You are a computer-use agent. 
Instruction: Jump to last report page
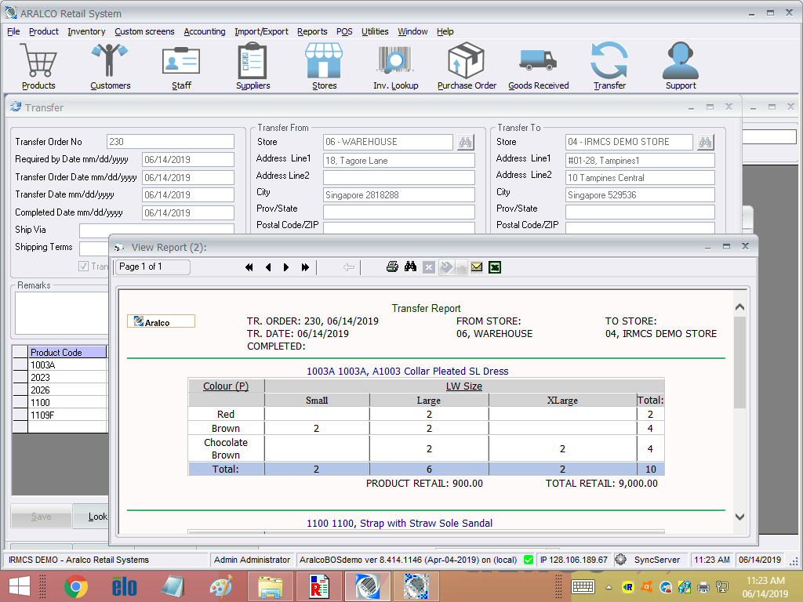305,267
